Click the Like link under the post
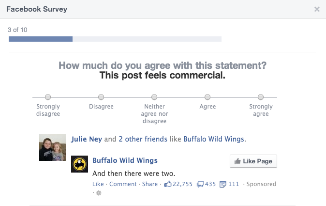Viewport: 326px width, 206px height. (x=98, y=184)
